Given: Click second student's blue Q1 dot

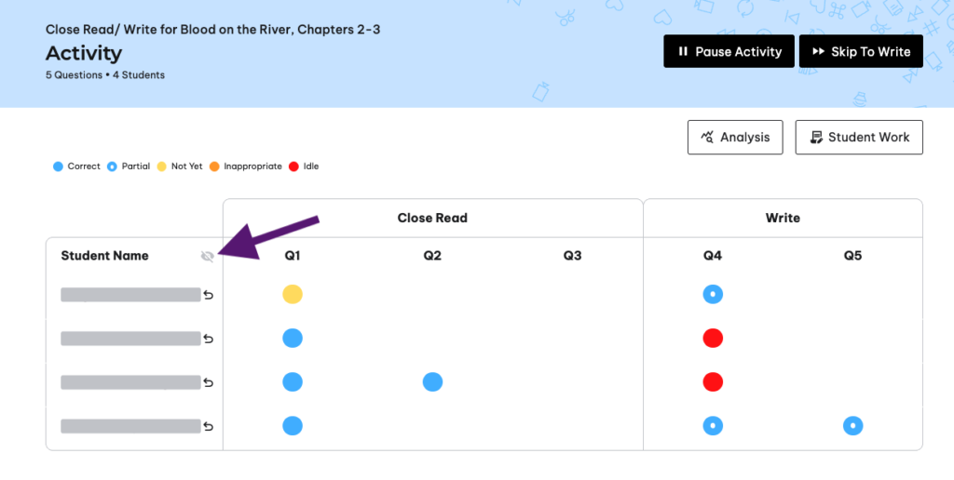Looking at the screenshot, I should (293, 338).
